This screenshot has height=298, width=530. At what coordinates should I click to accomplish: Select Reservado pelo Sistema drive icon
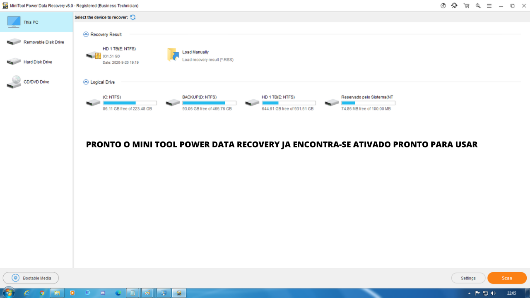332,103
